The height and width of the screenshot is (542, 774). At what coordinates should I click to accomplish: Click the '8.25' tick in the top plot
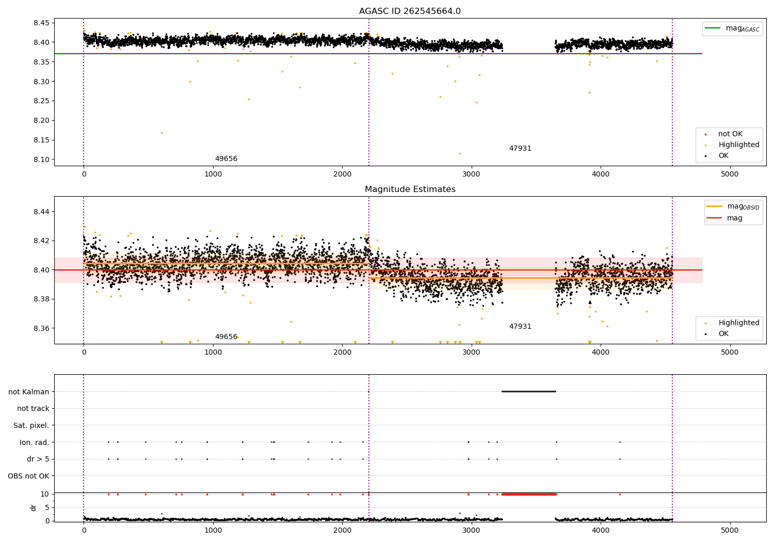(41, 101)
